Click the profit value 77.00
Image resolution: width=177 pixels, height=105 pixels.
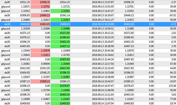coord(173,99)
